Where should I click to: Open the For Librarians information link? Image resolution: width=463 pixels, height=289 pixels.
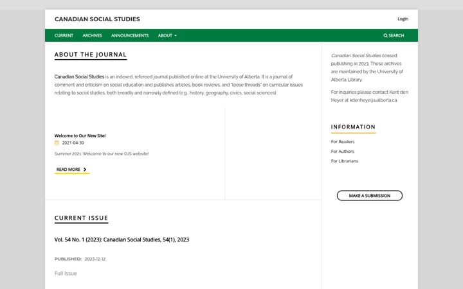[x=344, y=161]
